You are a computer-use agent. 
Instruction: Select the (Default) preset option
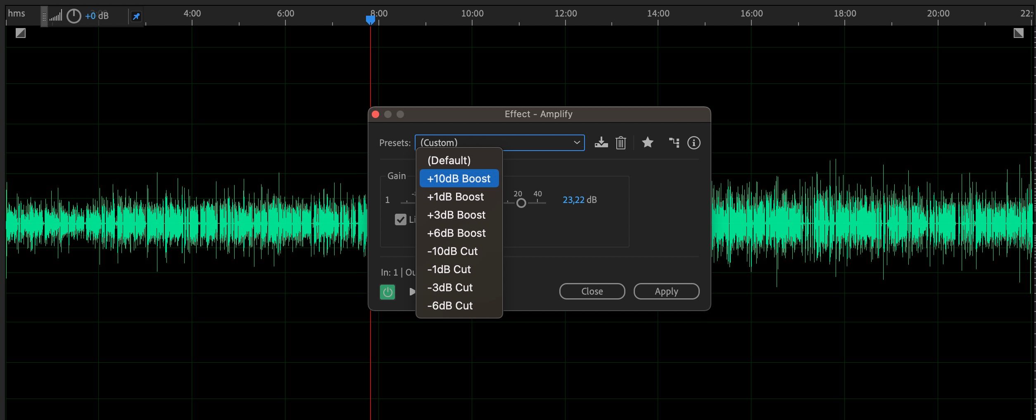click(449, 160)
